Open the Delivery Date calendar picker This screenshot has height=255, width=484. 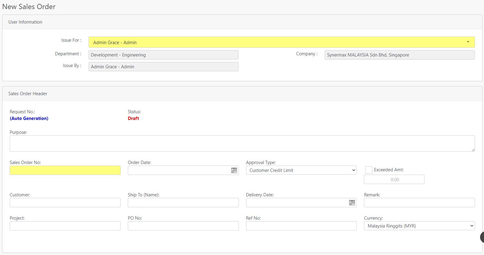[352, 203]
